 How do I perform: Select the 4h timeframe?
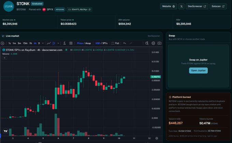[35, 43]
